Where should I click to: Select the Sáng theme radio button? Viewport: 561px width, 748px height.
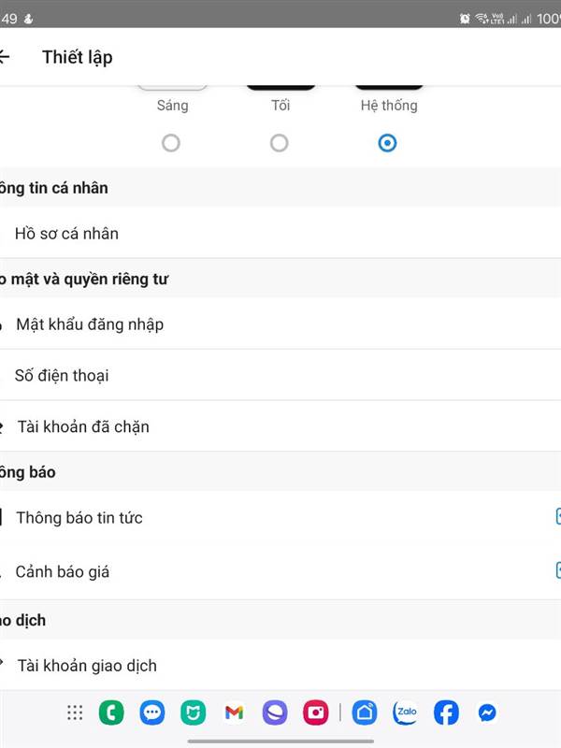[x=171, y=143]
